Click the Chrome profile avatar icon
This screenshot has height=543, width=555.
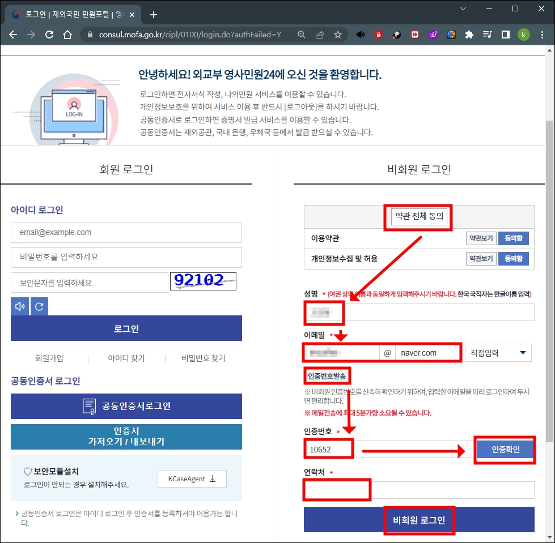click(523, 35)
